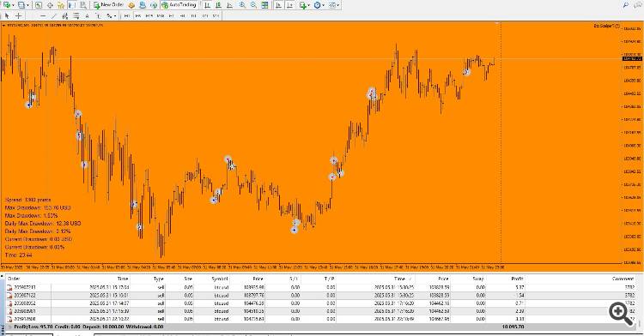Open the profiles dropdown arrow
644x336 pixels.
pos(27,6)
